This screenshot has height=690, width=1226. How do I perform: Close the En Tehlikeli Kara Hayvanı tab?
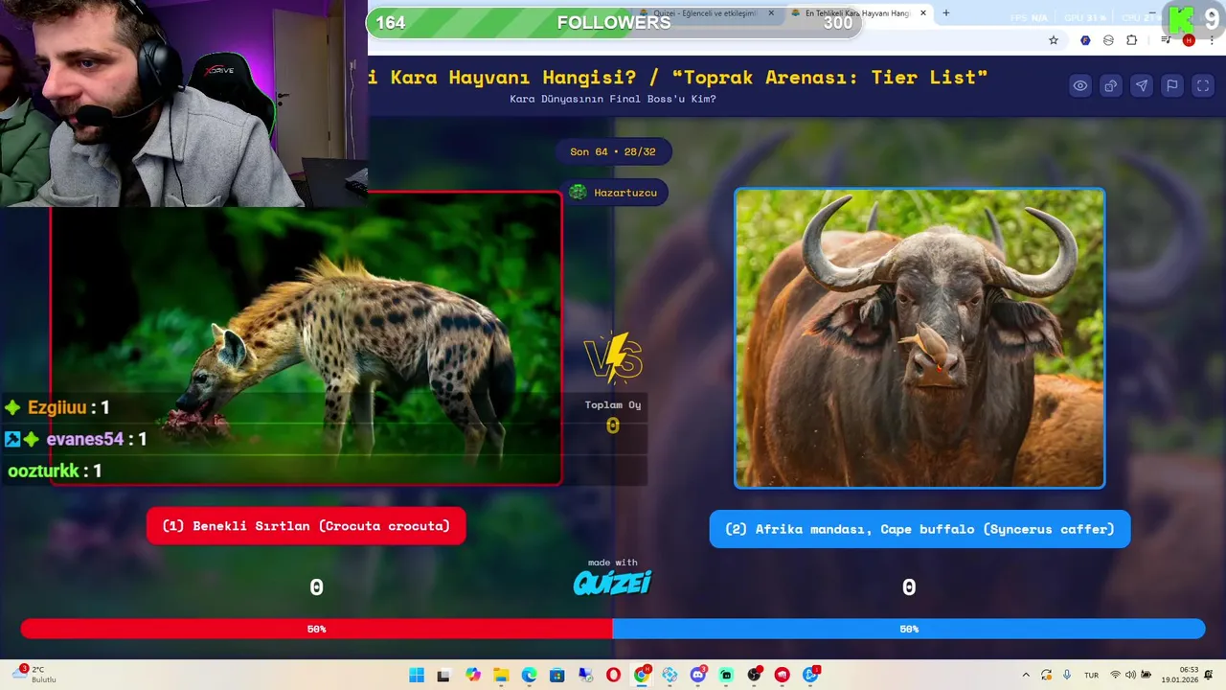(x=923, y=13)
